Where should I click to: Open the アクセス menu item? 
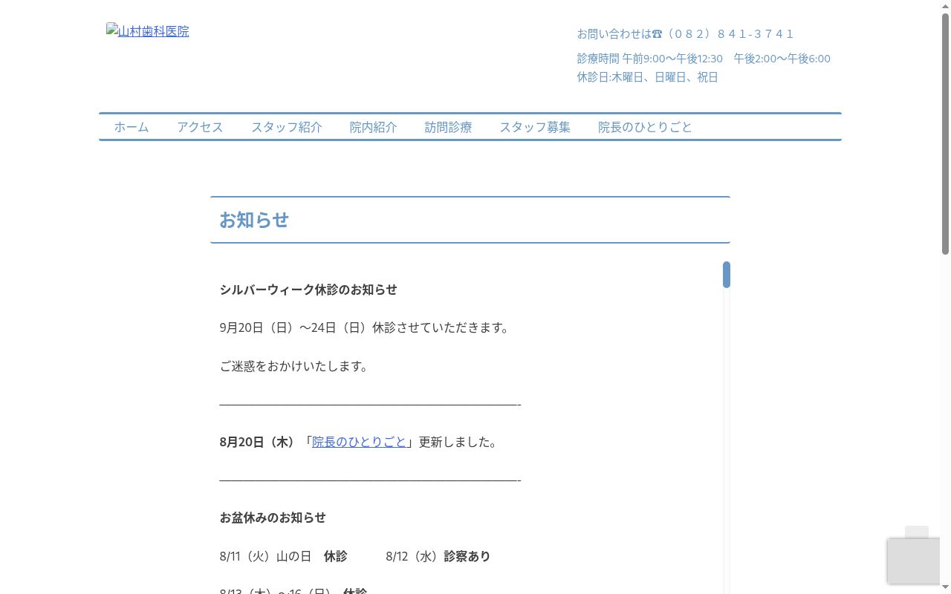point(200,127)
